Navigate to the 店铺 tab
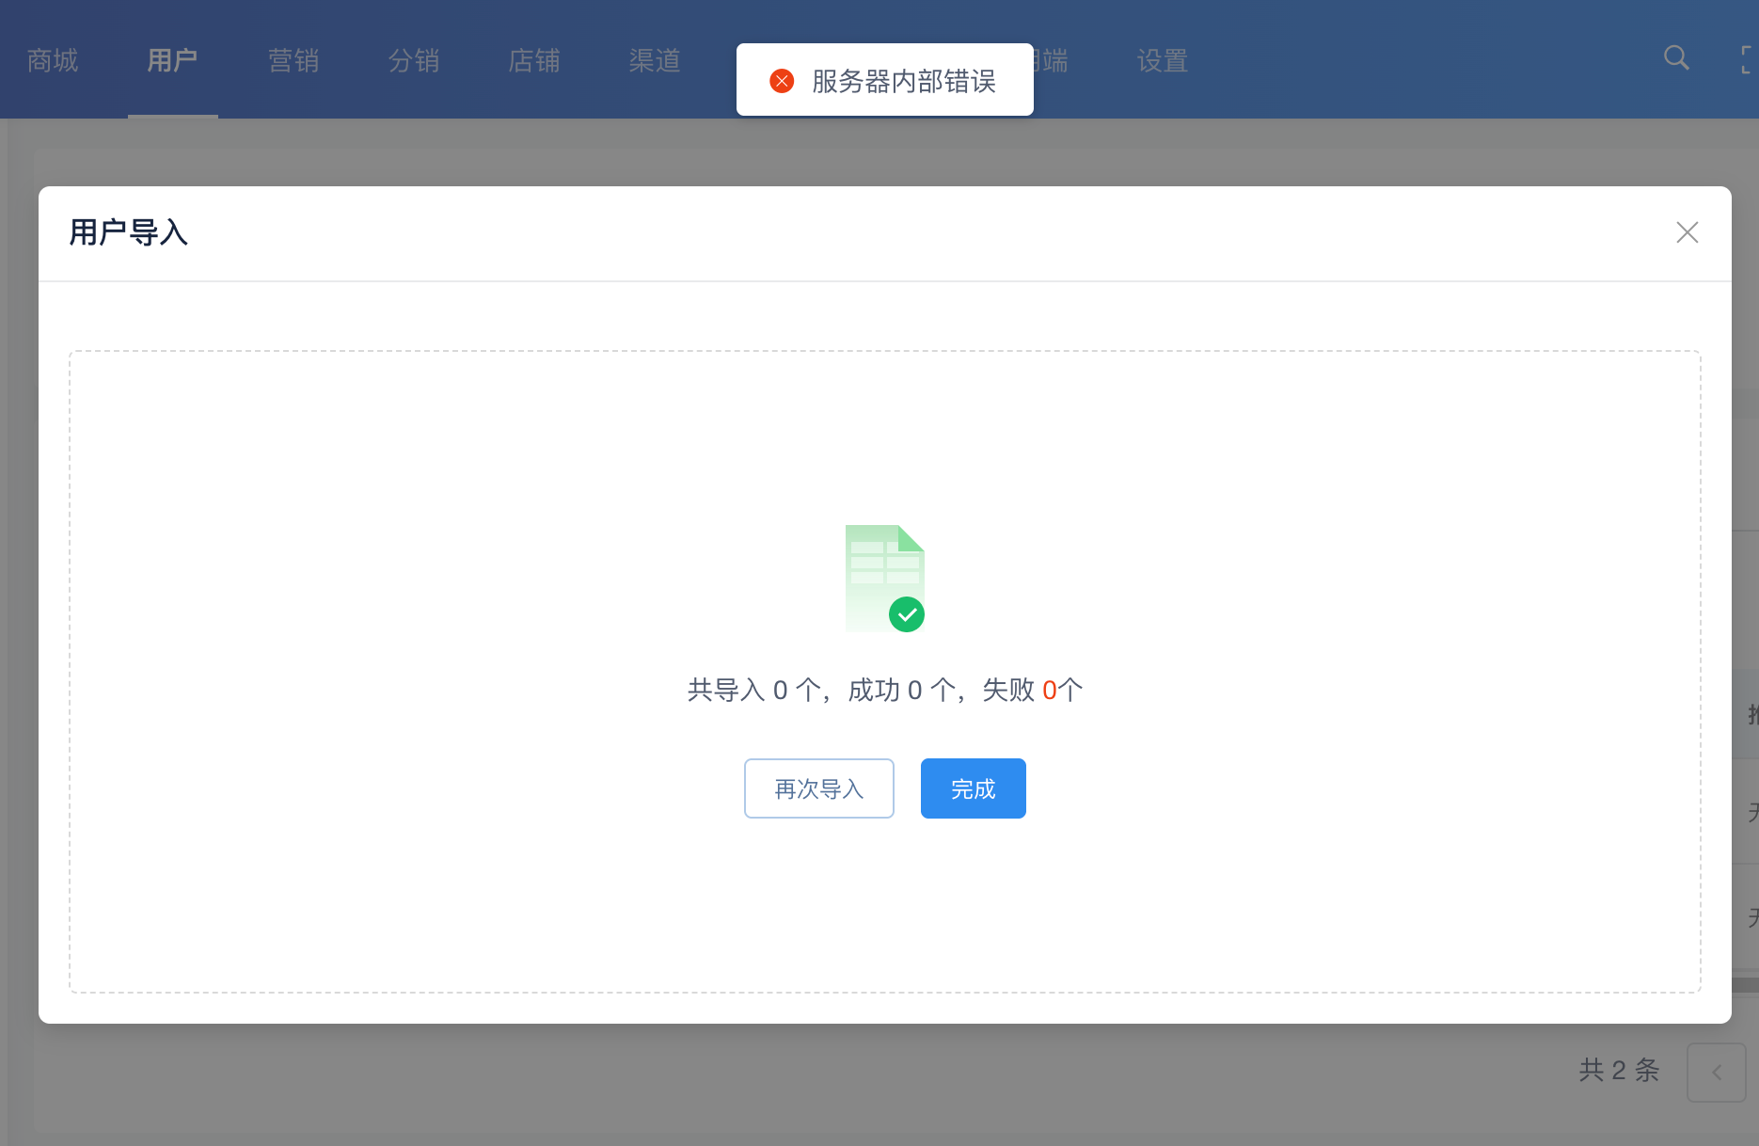The image size is (1759, 1146). pyautogui.click(x=534, y=61)
